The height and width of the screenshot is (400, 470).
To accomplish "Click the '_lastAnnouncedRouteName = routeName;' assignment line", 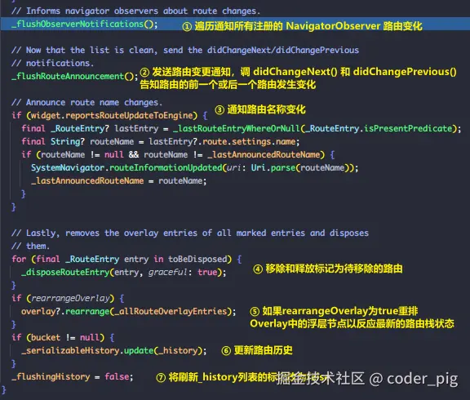I will tap(118, 180).
